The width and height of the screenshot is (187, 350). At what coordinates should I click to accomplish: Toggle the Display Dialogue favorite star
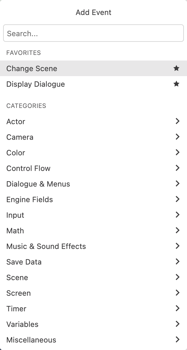(176, 84)
